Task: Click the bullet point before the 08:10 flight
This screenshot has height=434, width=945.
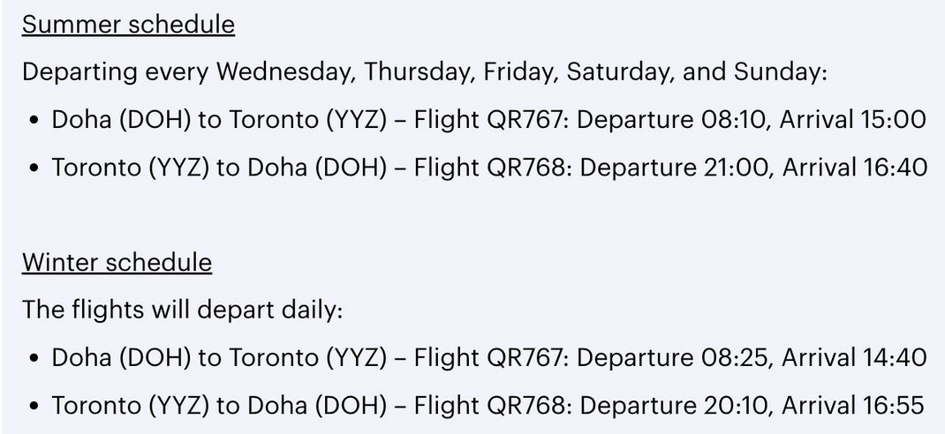Action: [34, 121]
